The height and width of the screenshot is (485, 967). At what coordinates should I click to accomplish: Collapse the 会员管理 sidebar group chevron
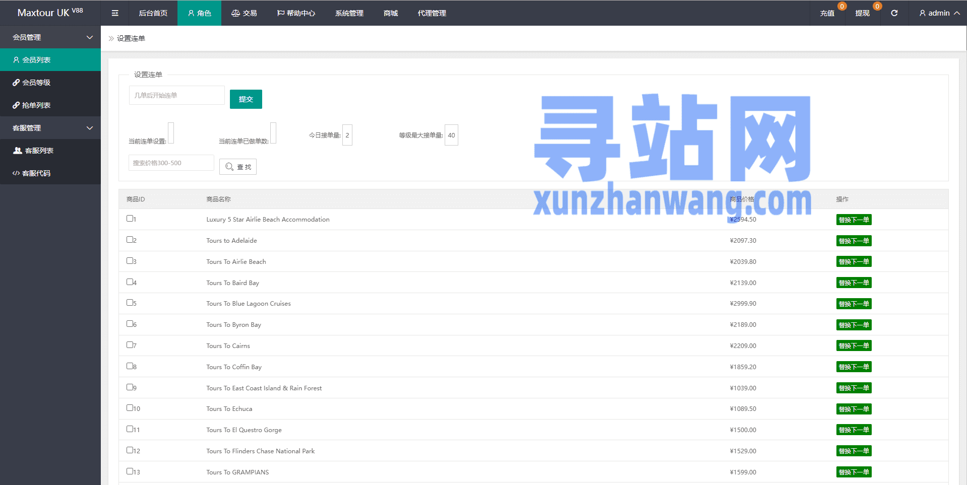(90, 37)
